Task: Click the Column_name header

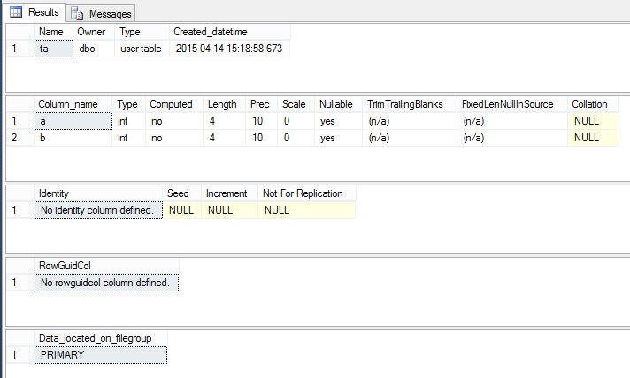Action: coord(73,104)
